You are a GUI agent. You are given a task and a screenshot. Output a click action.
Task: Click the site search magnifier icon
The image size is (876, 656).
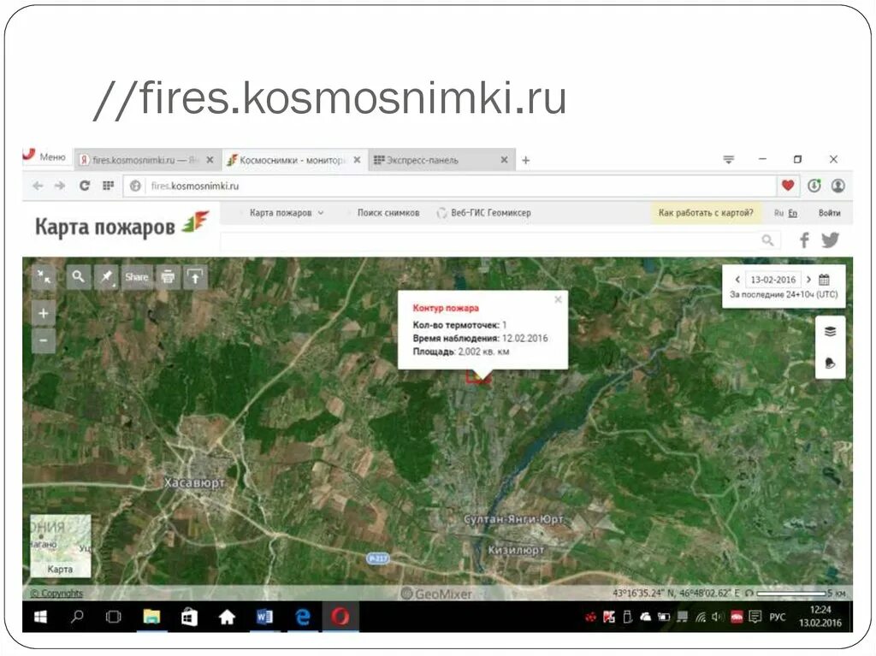point(767,240)
